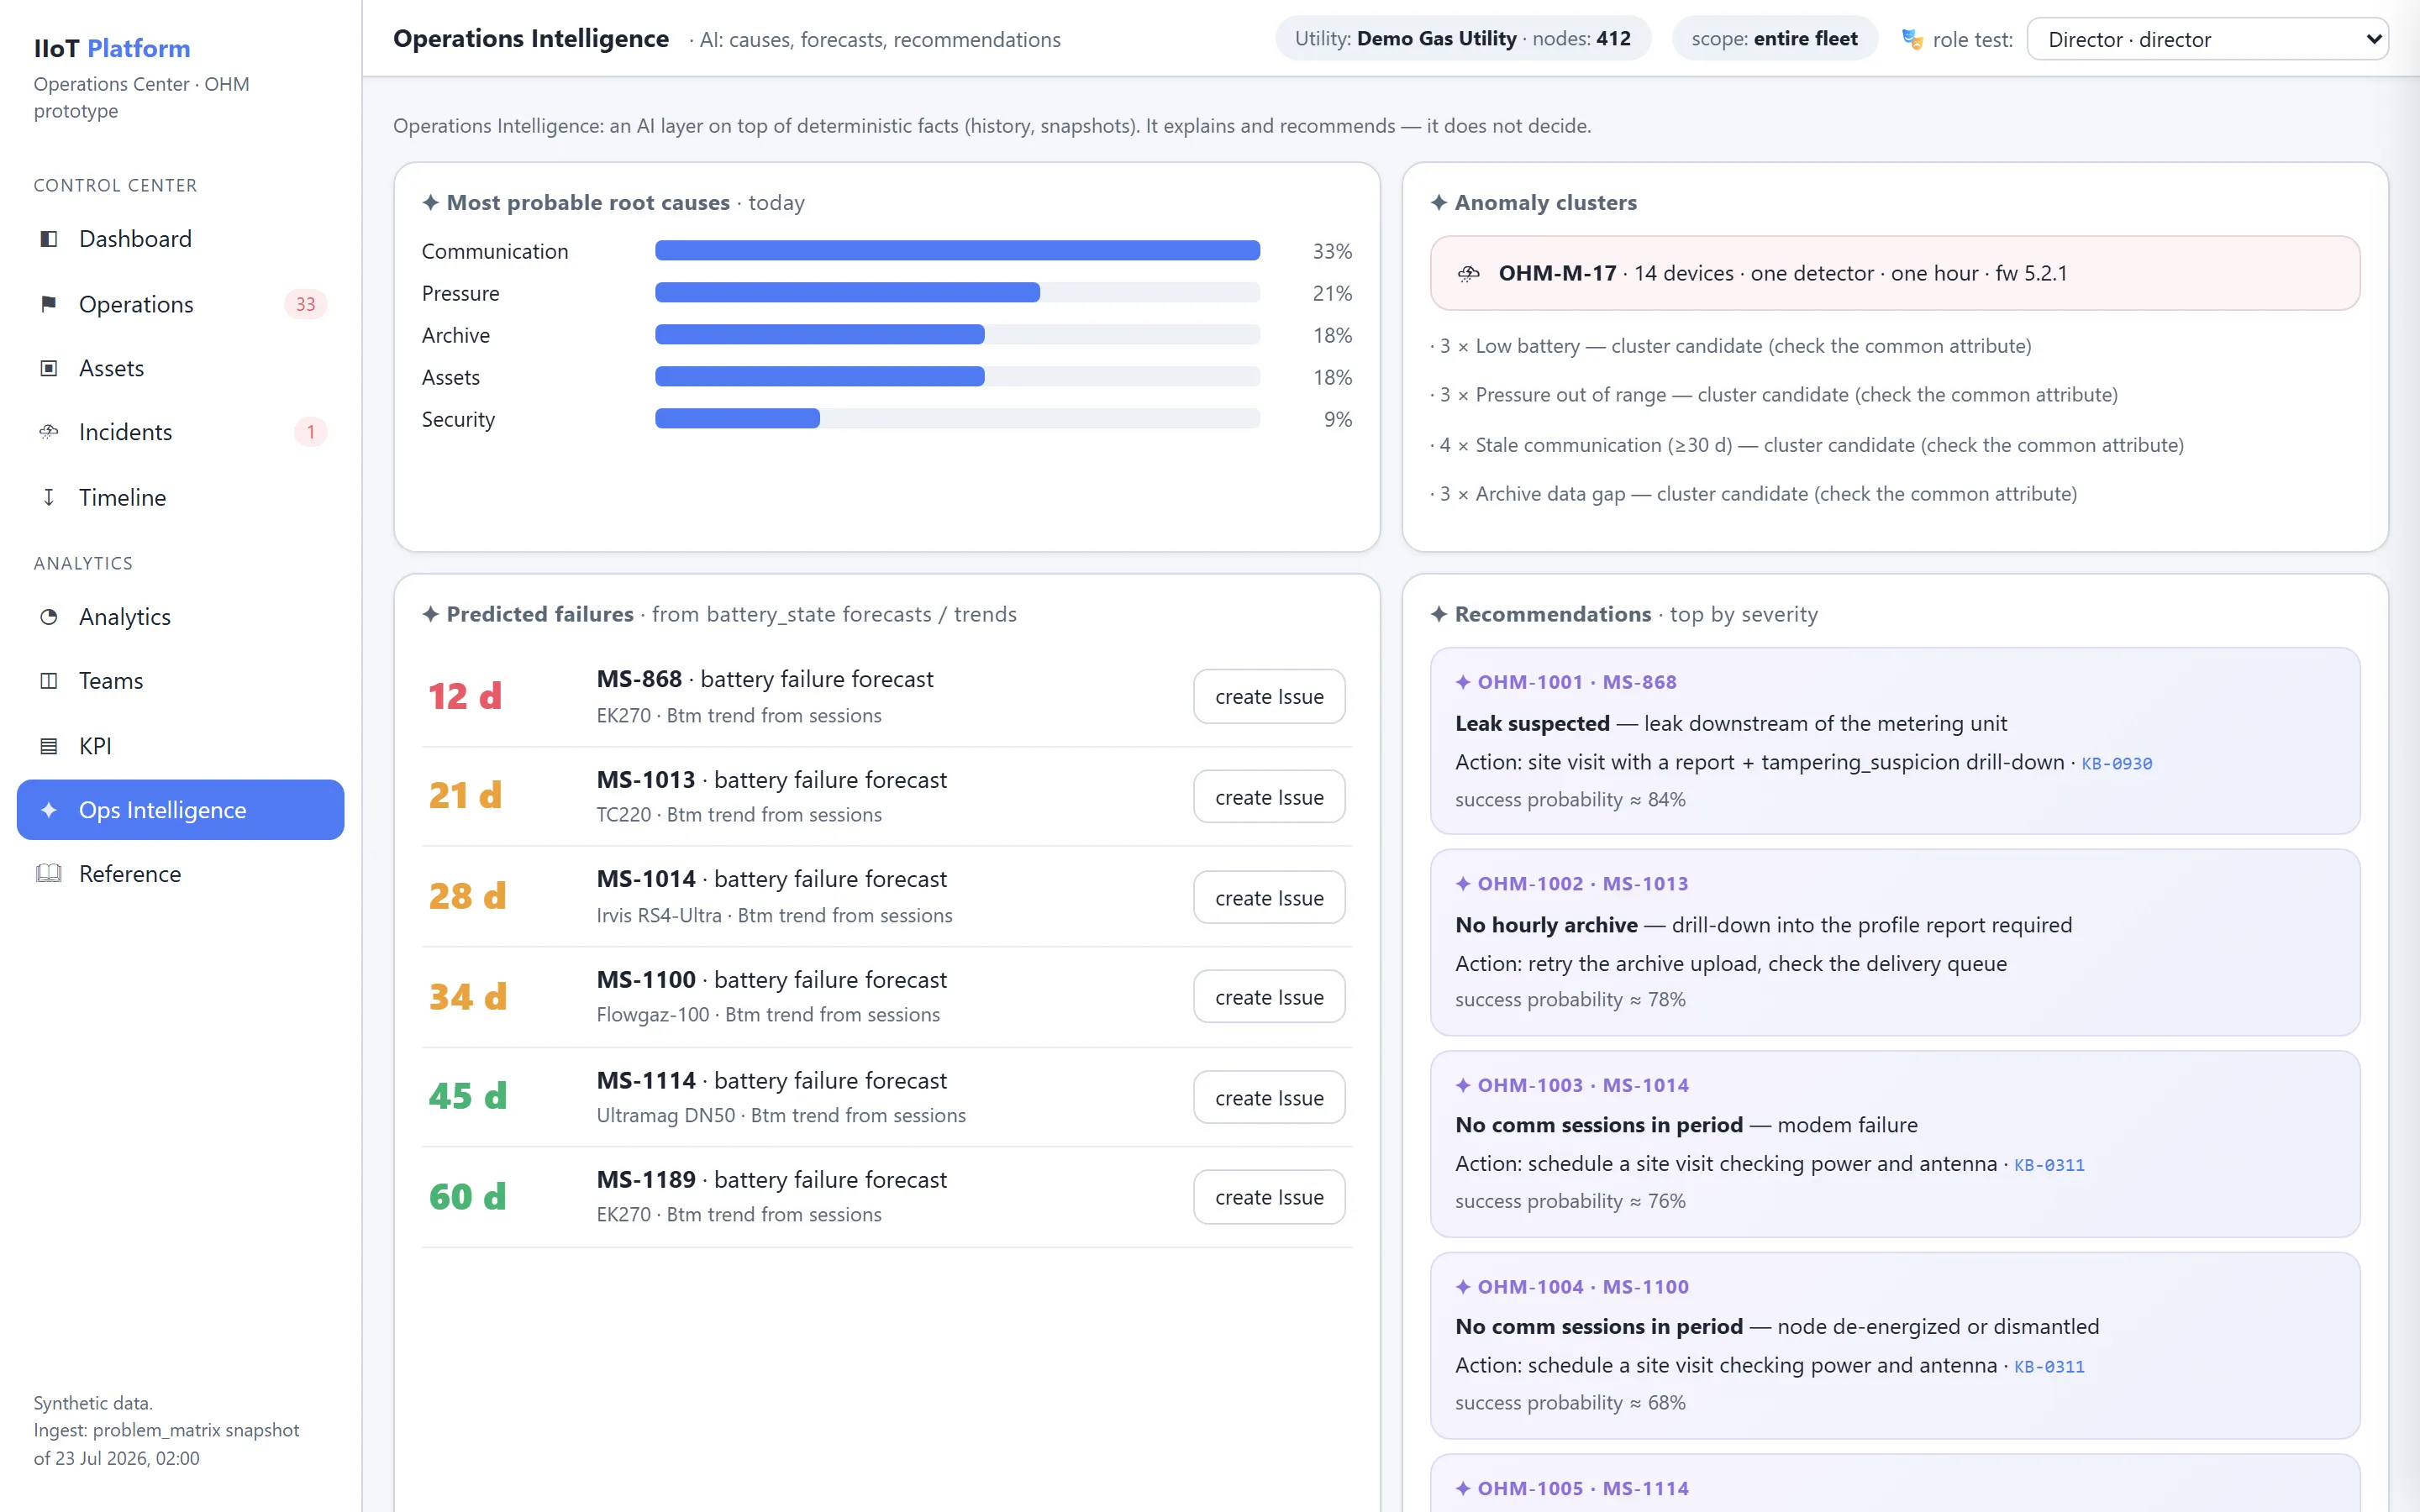
Task: Create Issue for MS-1013 battery forecast
Action: click(1269, 797)
